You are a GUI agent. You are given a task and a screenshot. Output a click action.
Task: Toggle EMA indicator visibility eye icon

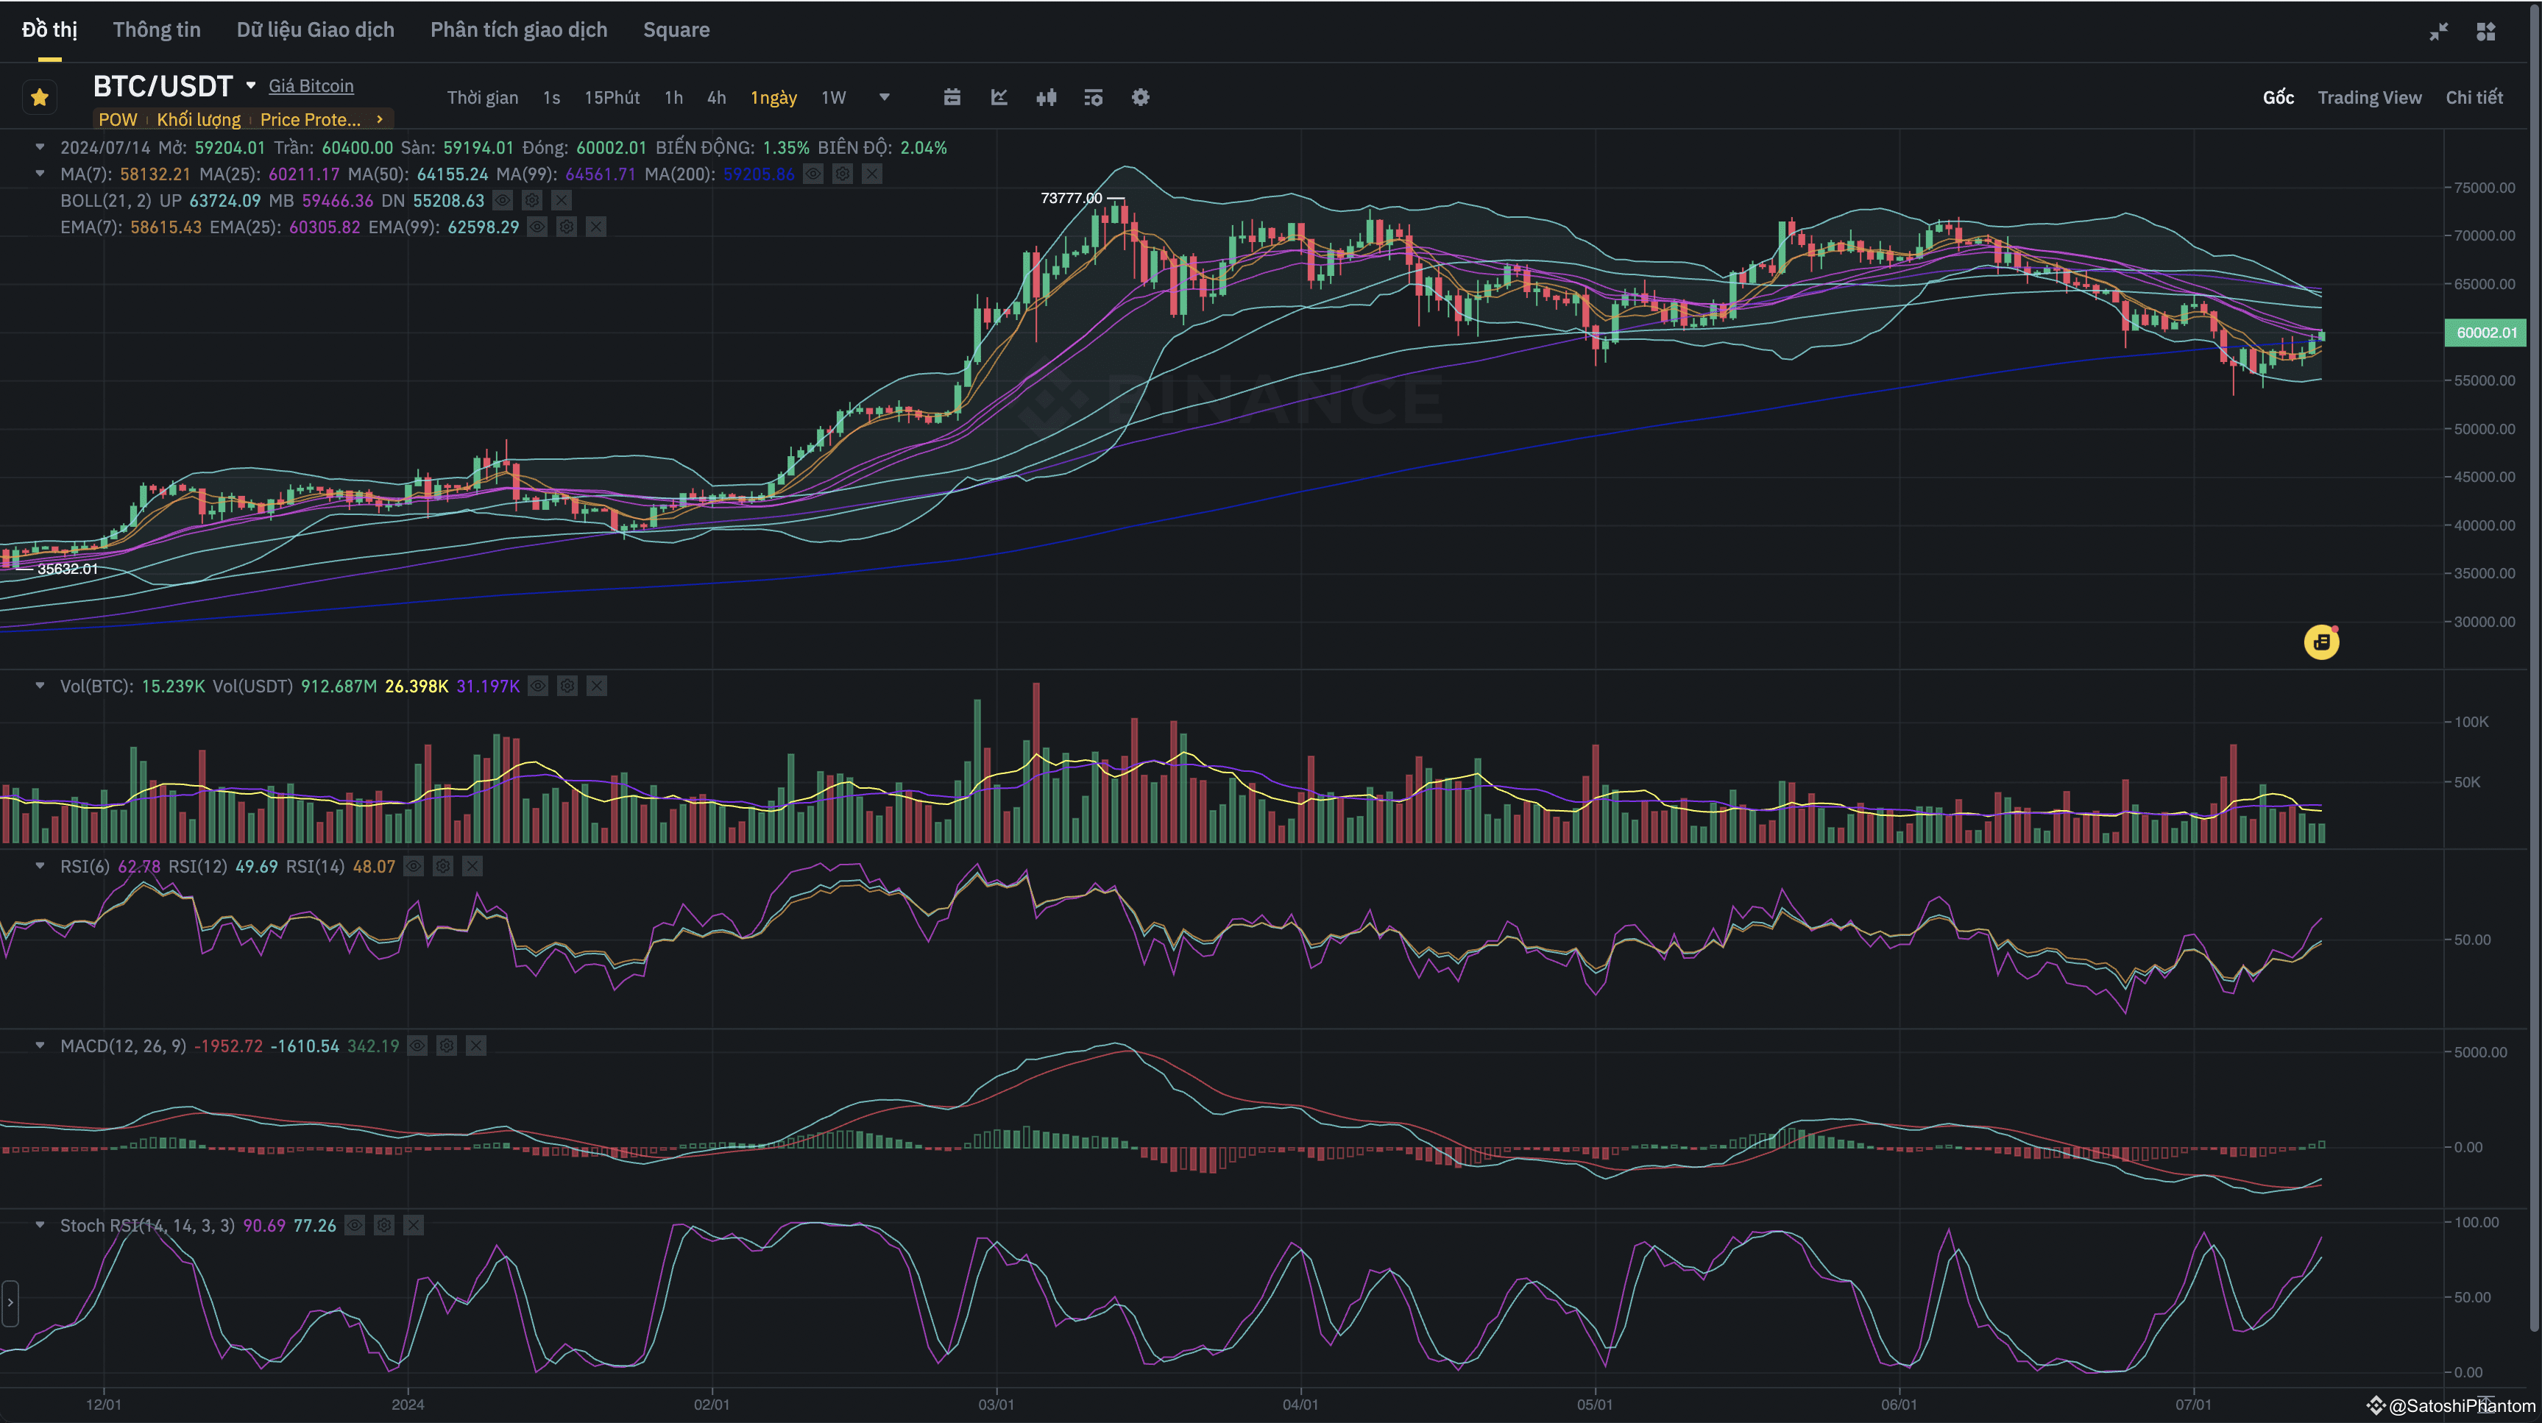click(537, 227)
